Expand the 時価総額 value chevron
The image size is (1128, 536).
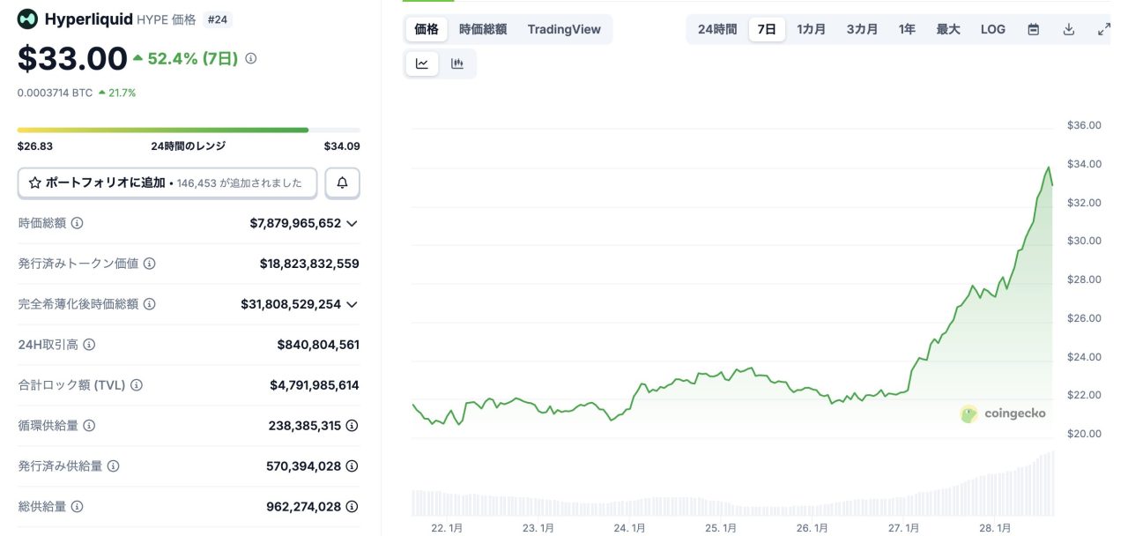tap(352, 223)
